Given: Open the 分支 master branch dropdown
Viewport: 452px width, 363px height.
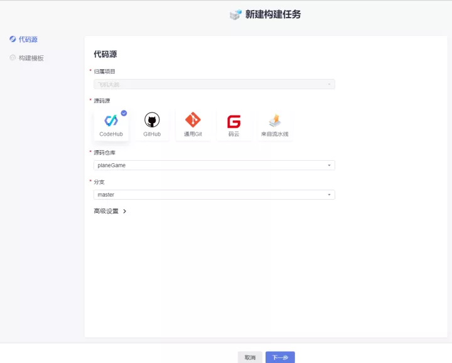Looking at the screenshot, I should coord(214,195).
